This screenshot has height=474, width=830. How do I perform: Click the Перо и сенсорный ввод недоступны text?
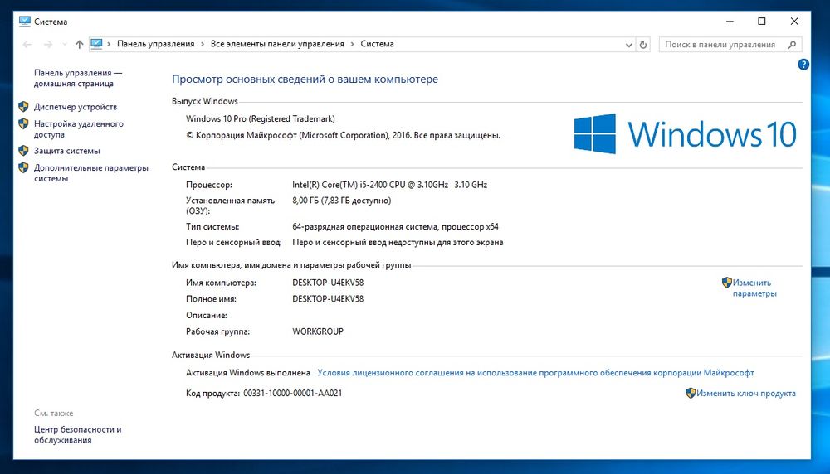pos(398,243)
